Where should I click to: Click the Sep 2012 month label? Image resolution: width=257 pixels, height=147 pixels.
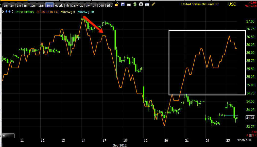[x=120, y=145]
